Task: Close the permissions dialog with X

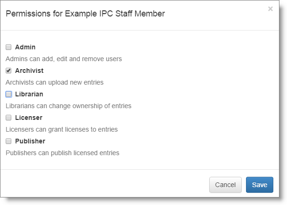Action: (x=271, y=9)
